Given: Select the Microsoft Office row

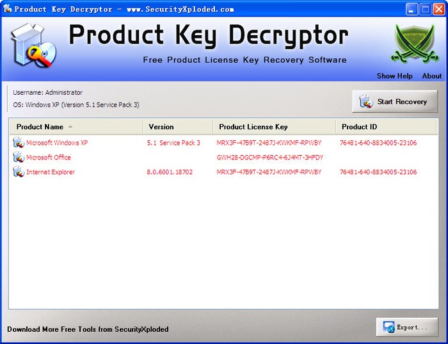Looking at the screenshot, I should [223, 157].
